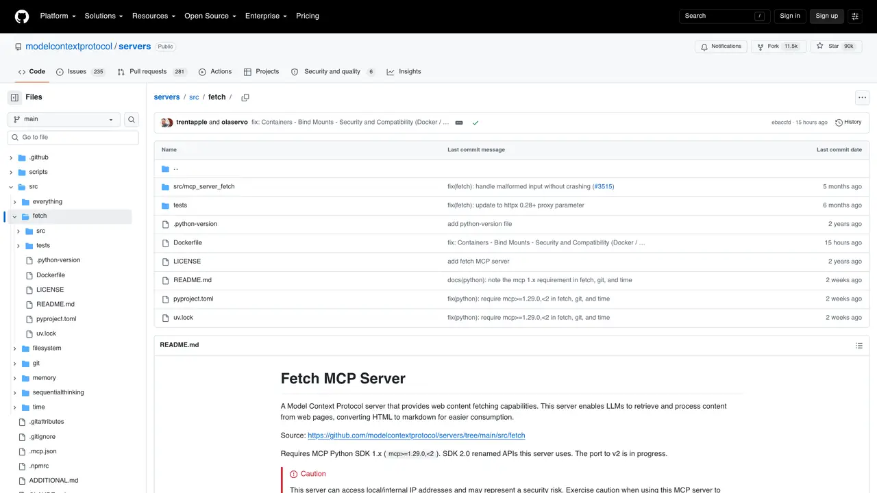877x493 pixels.
Task: Click the trentapple author avatar
Action: (x=164, y=123)
